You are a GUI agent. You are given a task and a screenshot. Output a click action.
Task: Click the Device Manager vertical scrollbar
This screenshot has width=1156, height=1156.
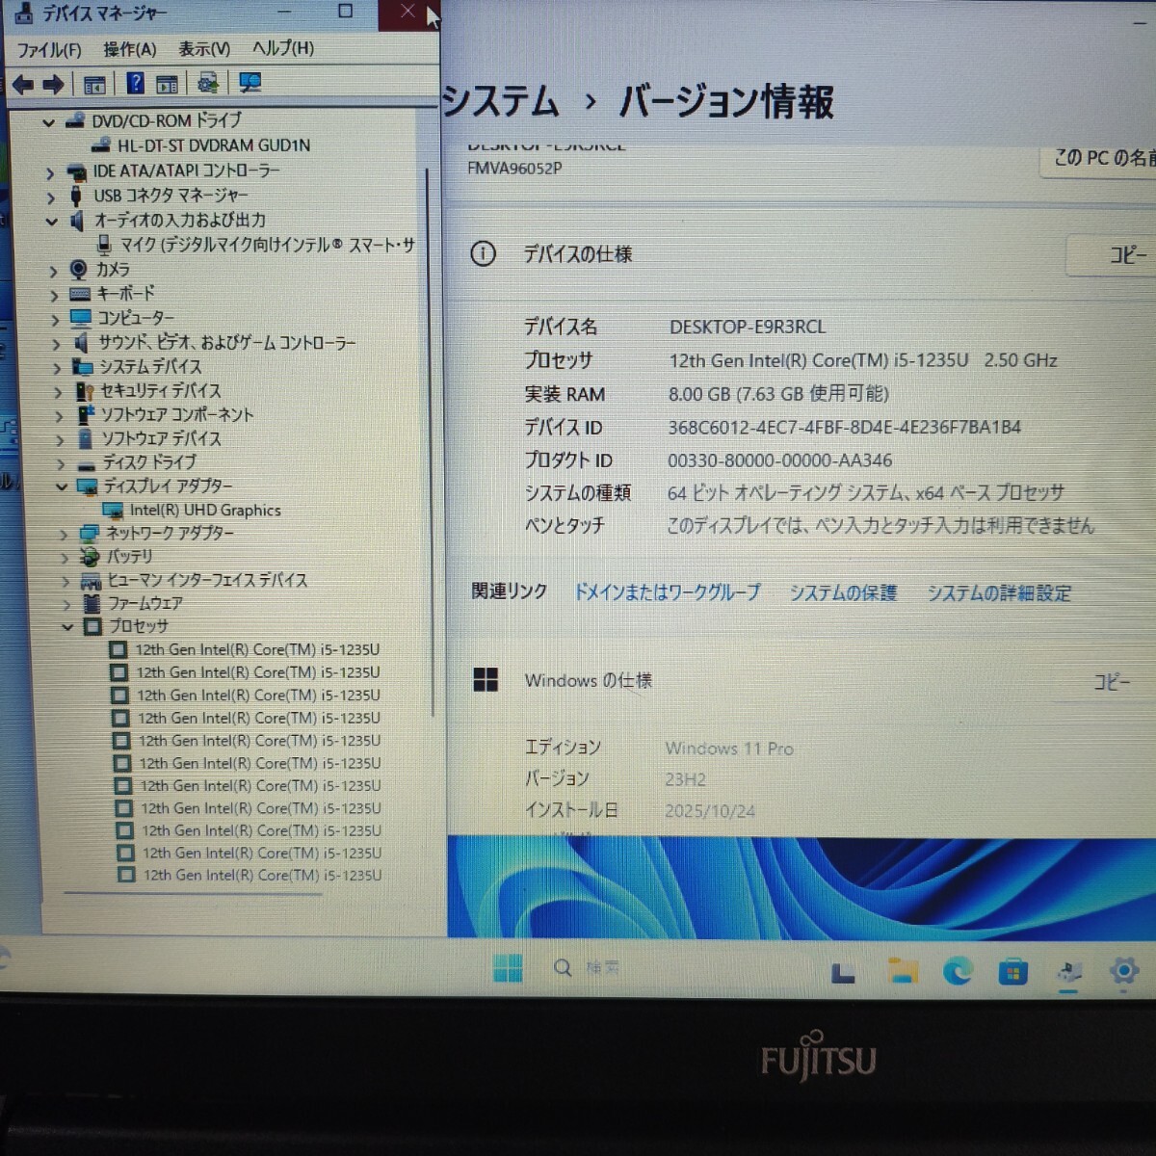click(430, 443)
